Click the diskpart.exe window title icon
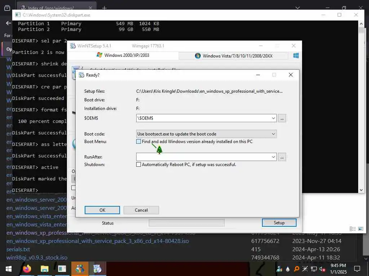Image resolution: width=369 pixels, height=276 pixels. coord(18,15)
